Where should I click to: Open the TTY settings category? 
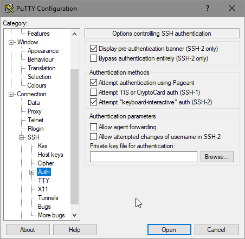43,181
